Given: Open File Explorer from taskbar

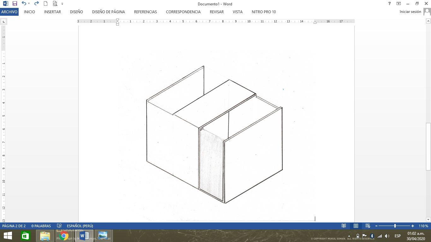Looking at the screenshot, I should click(x=45, y=236).
